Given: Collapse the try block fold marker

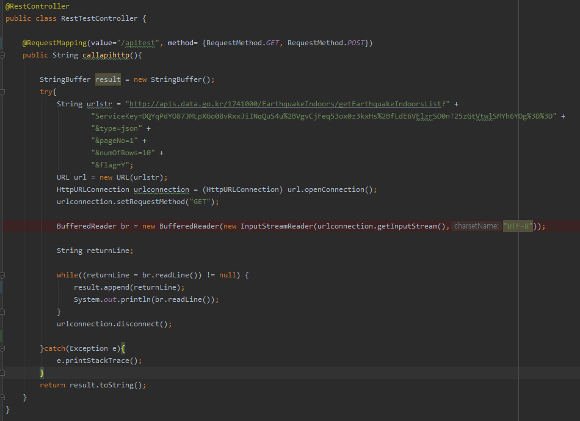Looking at the screenshot, I should coord(2,92).
